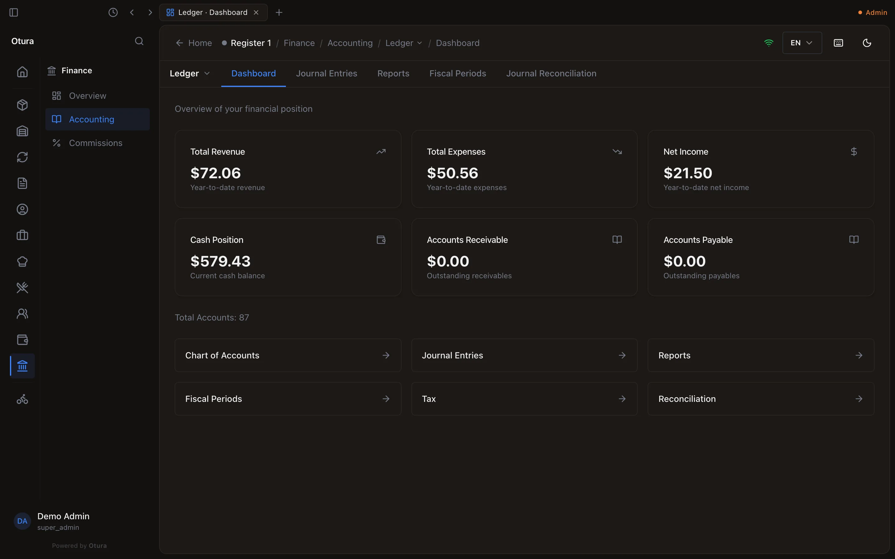
Task: Open the home icon in sidebar rail
Action: pyautogui.click(x=22, y=72)
